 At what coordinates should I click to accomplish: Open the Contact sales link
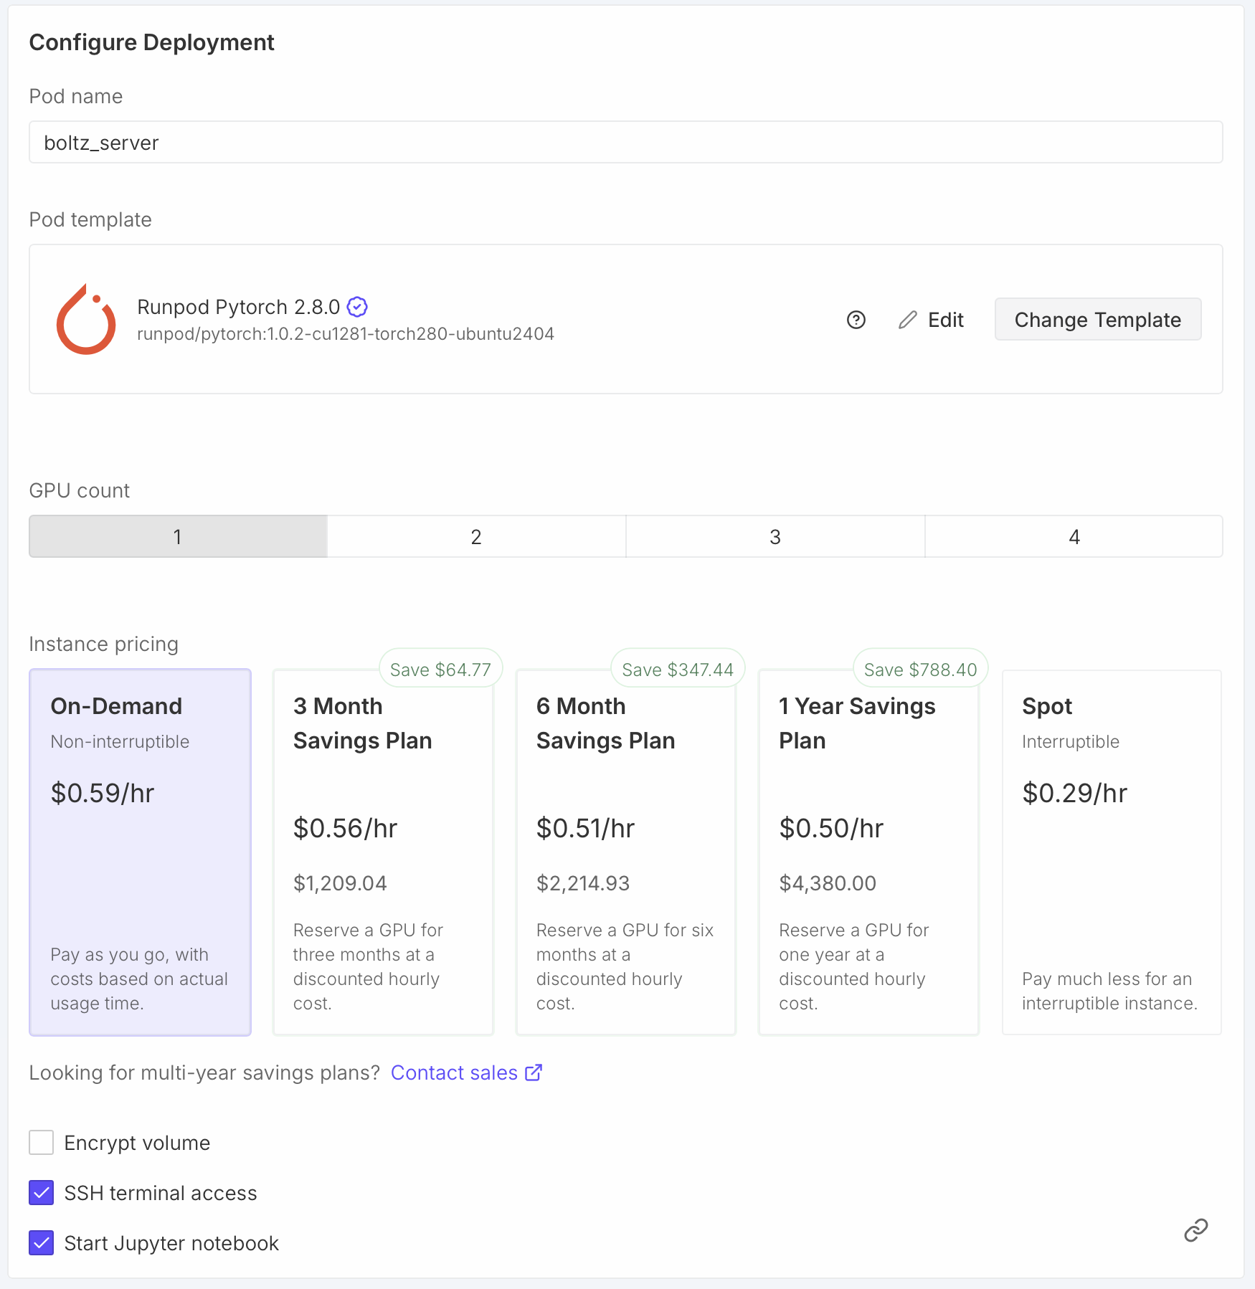point(454,1072)
